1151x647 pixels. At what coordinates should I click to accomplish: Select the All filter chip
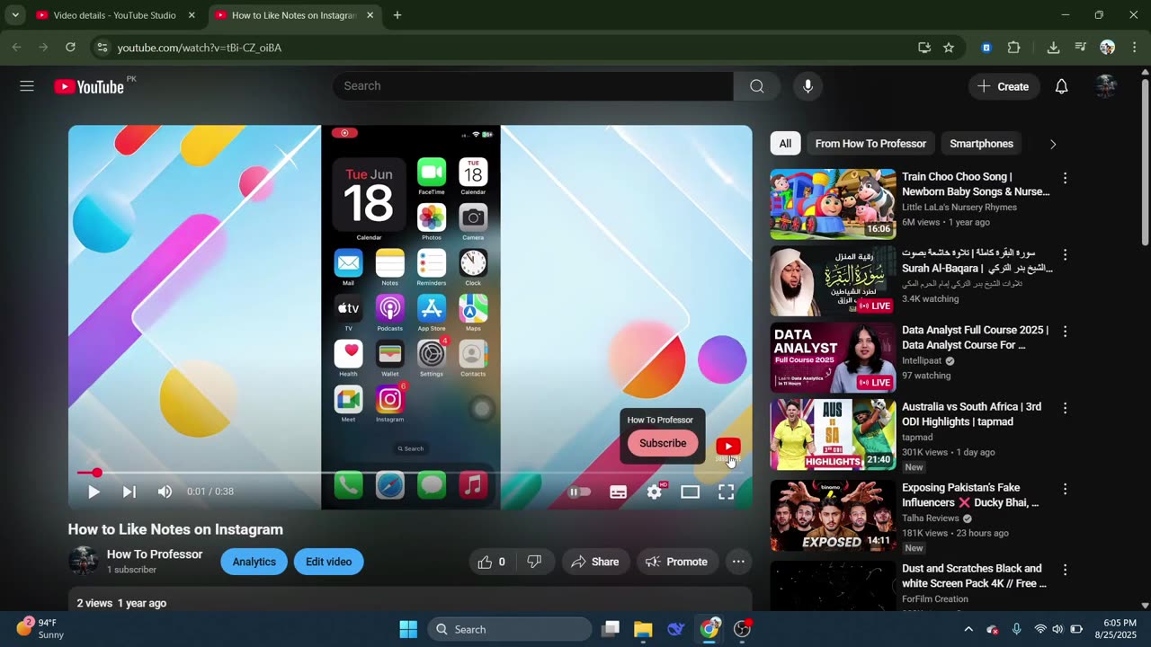[785, 144]
